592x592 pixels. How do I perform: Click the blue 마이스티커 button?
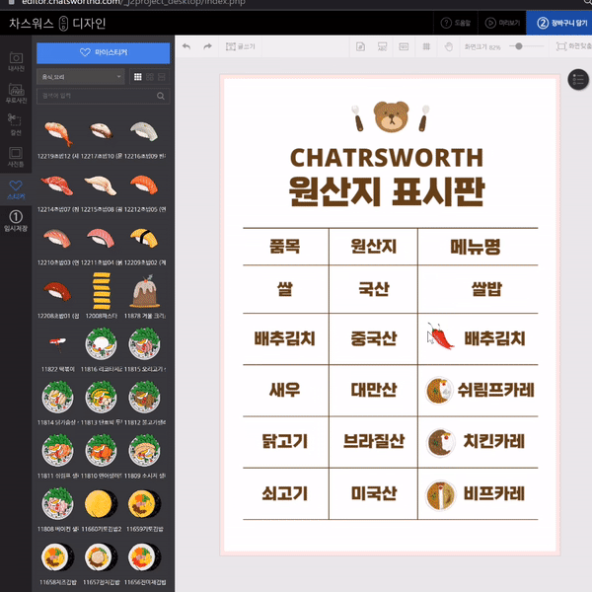coord(103,52)
